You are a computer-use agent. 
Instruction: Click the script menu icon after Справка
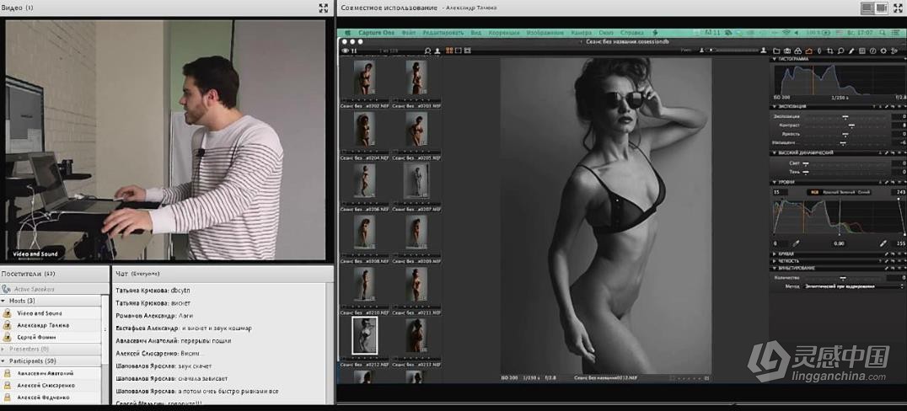[x=655, y=33]
